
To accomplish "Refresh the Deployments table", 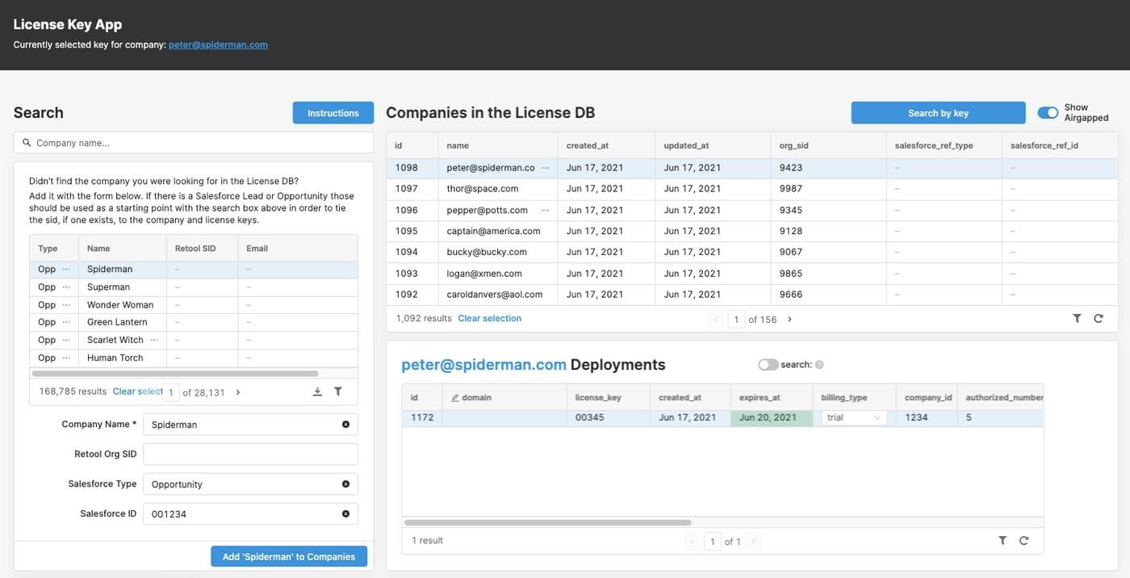I will point(1023,541).
